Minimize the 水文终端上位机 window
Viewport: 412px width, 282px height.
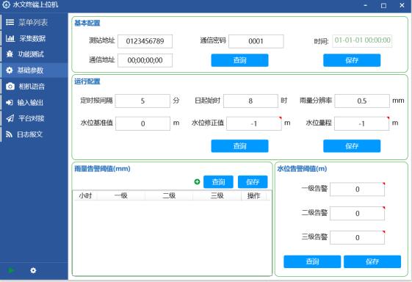coord(366,5)
